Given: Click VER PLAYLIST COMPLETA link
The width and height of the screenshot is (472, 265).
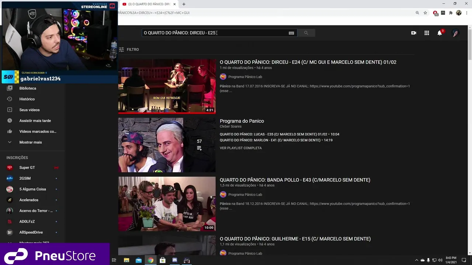Looking at the screenshot, I should click(x=241, y=148).
